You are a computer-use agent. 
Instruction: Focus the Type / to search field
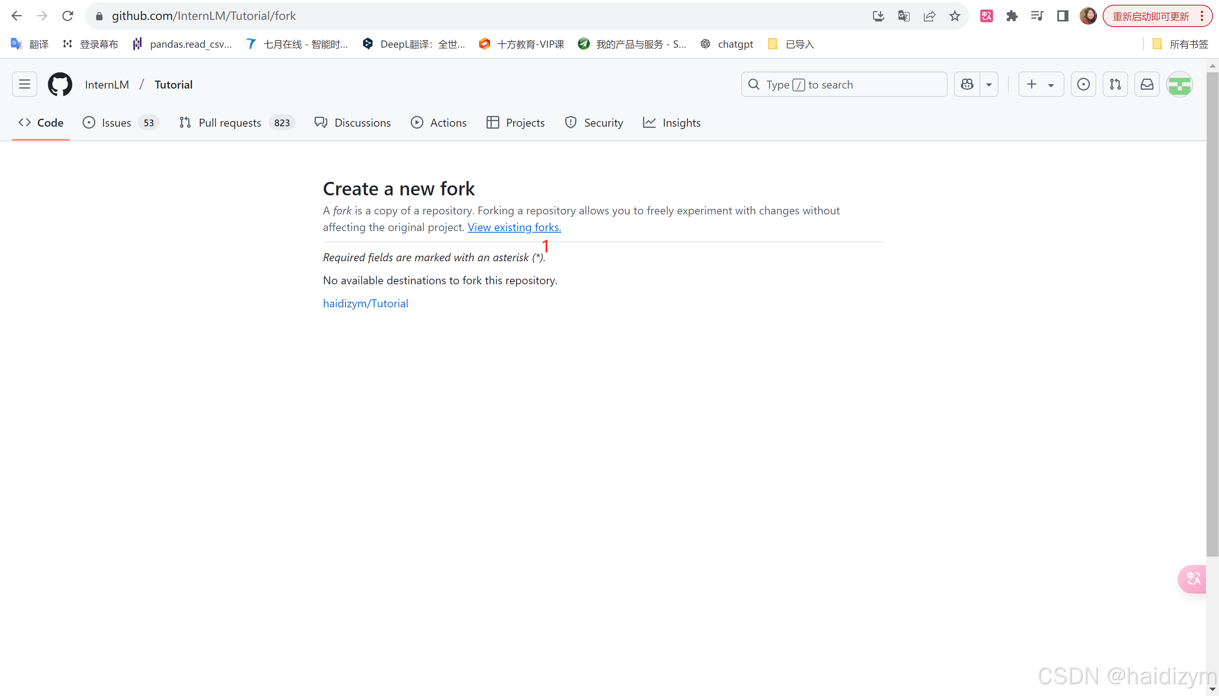(x=844, y=85)
